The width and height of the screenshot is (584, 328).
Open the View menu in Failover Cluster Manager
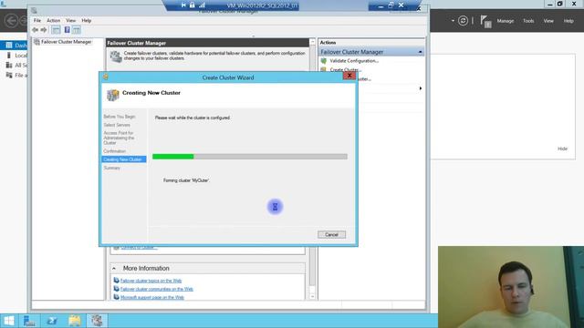point(71,20)
